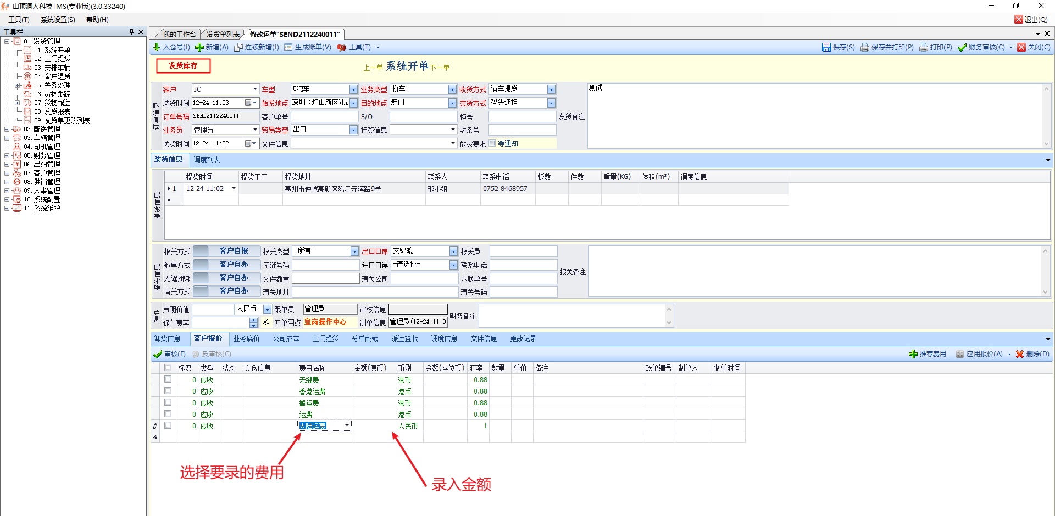Check the box on the 香港运费 row
Screen dimensions: 1055x516
point(168,391)
